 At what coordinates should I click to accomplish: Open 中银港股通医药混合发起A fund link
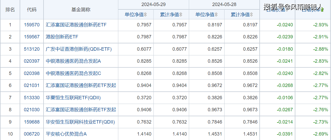73,61
